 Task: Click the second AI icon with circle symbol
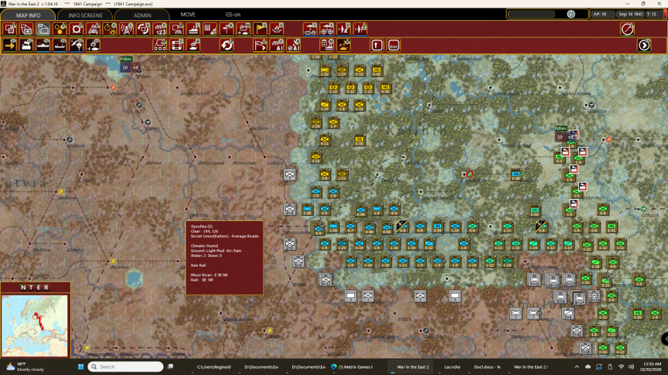293,45
